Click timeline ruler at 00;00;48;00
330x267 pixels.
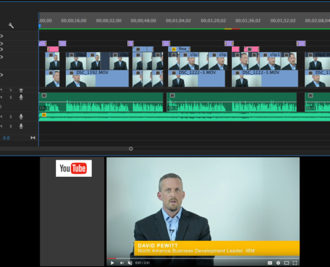point(143,21)
